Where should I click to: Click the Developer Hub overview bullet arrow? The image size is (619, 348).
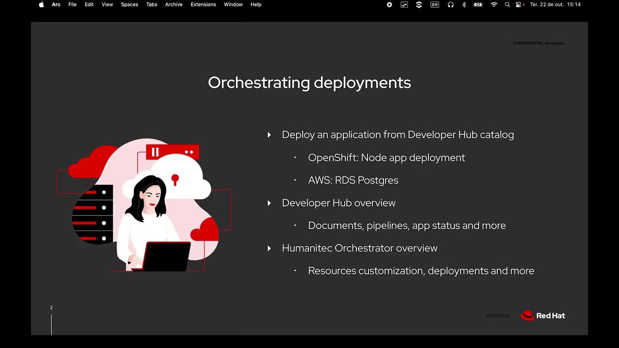[269, 203]
